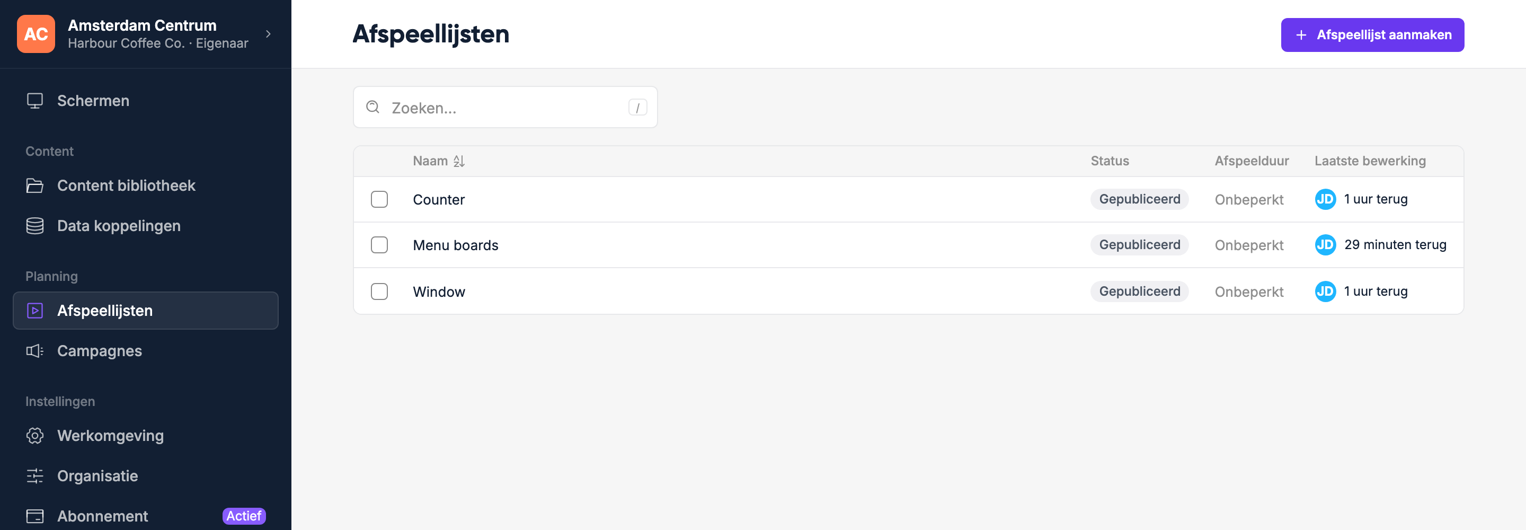Click the Content bibliotheek folder icon
Screen dimensions: 1526x530
pyautogui.click(x=35, y=185)
